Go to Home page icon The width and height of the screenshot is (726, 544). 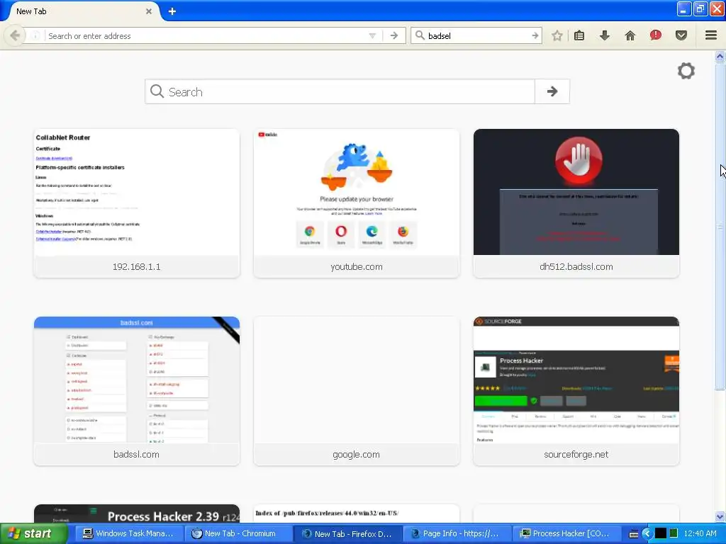click(630, 35)
